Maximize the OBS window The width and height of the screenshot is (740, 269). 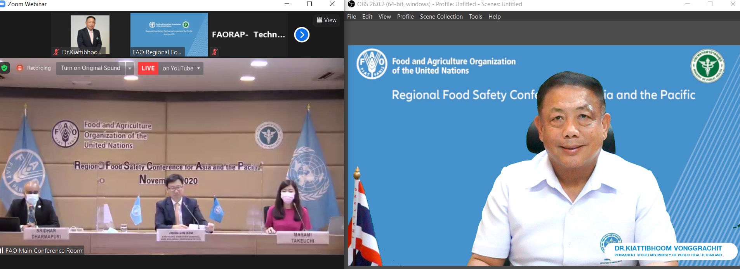click(x=710, y=4)
